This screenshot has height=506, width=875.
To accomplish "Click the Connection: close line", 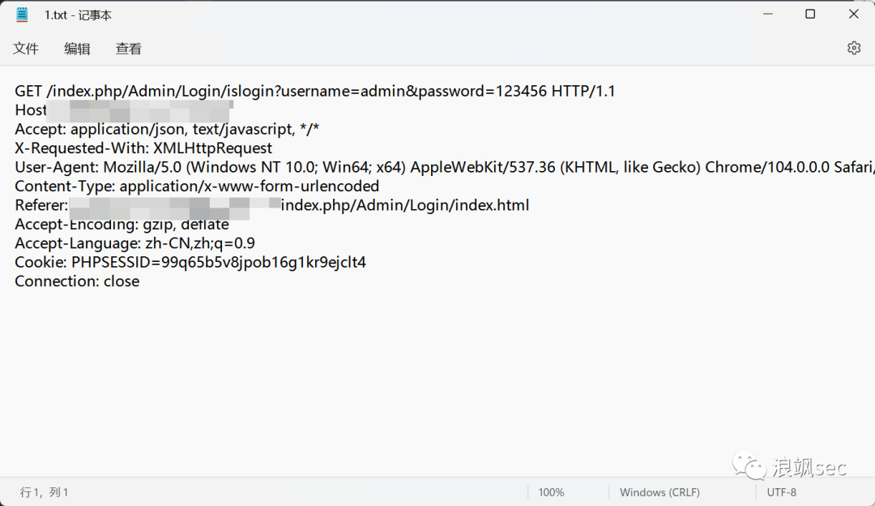I will [x=77, y=281].
